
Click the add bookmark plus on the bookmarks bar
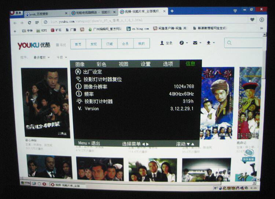[15, 31]
